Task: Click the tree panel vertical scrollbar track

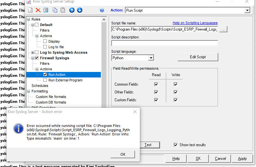Action: (104, 65)
